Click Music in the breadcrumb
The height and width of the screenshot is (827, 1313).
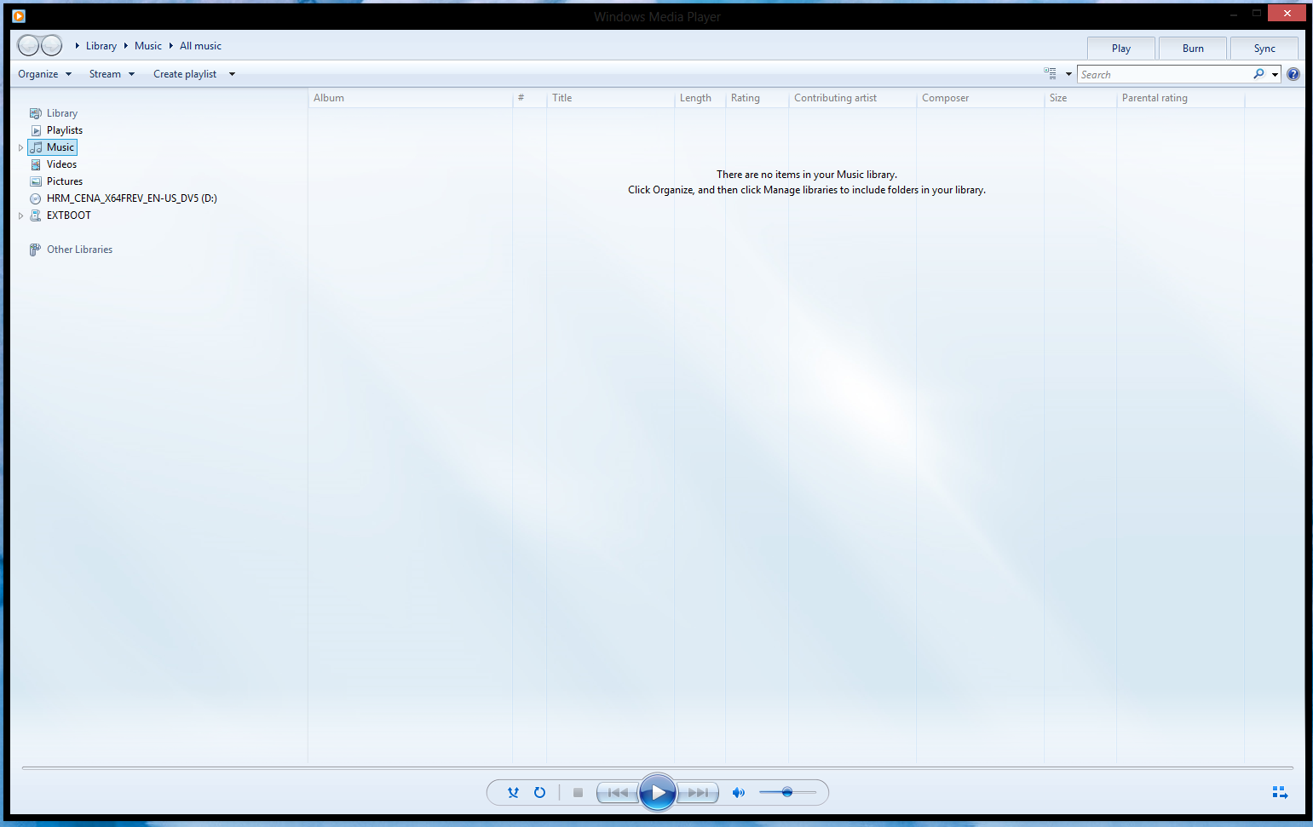click(x=148, y=46)
